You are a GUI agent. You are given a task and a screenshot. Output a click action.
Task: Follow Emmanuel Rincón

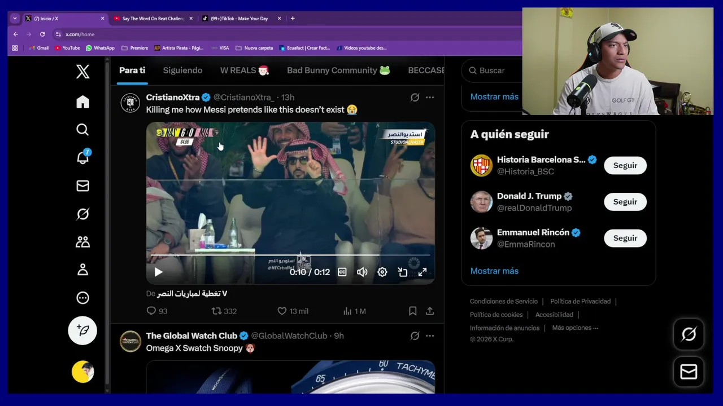click(625, 239)
